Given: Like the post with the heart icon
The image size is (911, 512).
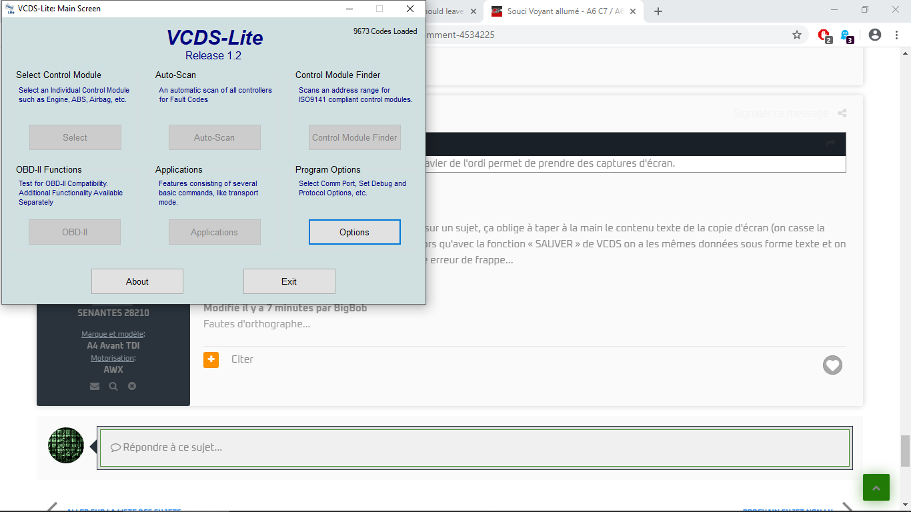Looking at the screenshot, I should point(832,365).
